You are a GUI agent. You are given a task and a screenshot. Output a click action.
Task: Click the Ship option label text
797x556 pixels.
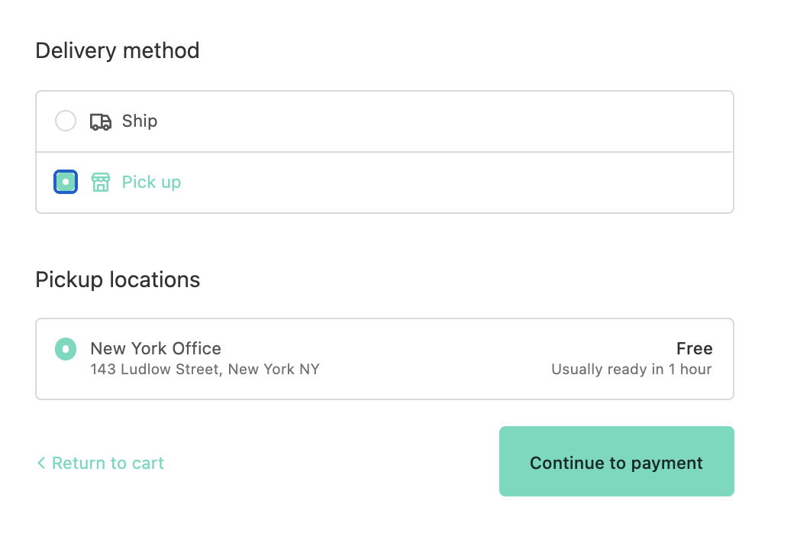click(140, 121)
